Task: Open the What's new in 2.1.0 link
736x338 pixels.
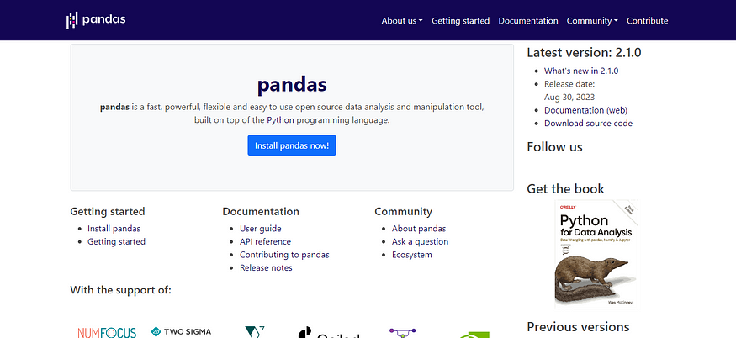Action: click(x=580, y=71)
